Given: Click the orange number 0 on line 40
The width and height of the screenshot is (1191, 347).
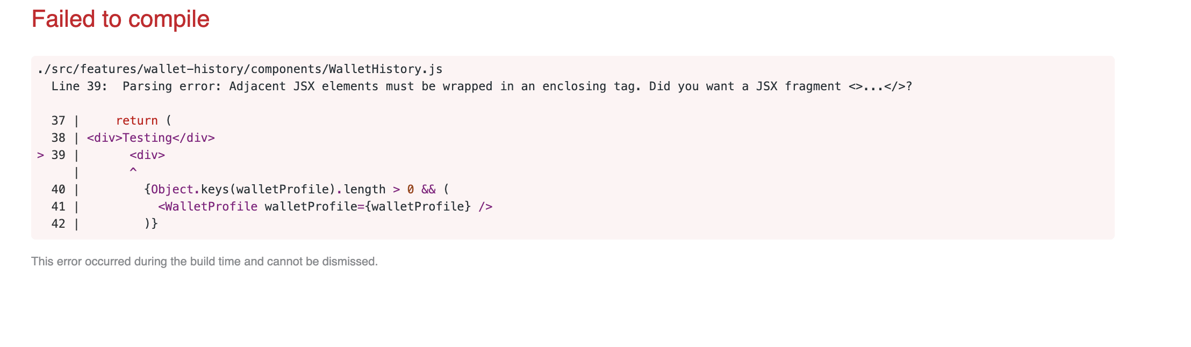Looking at the screenshot, I should [410, 190].
